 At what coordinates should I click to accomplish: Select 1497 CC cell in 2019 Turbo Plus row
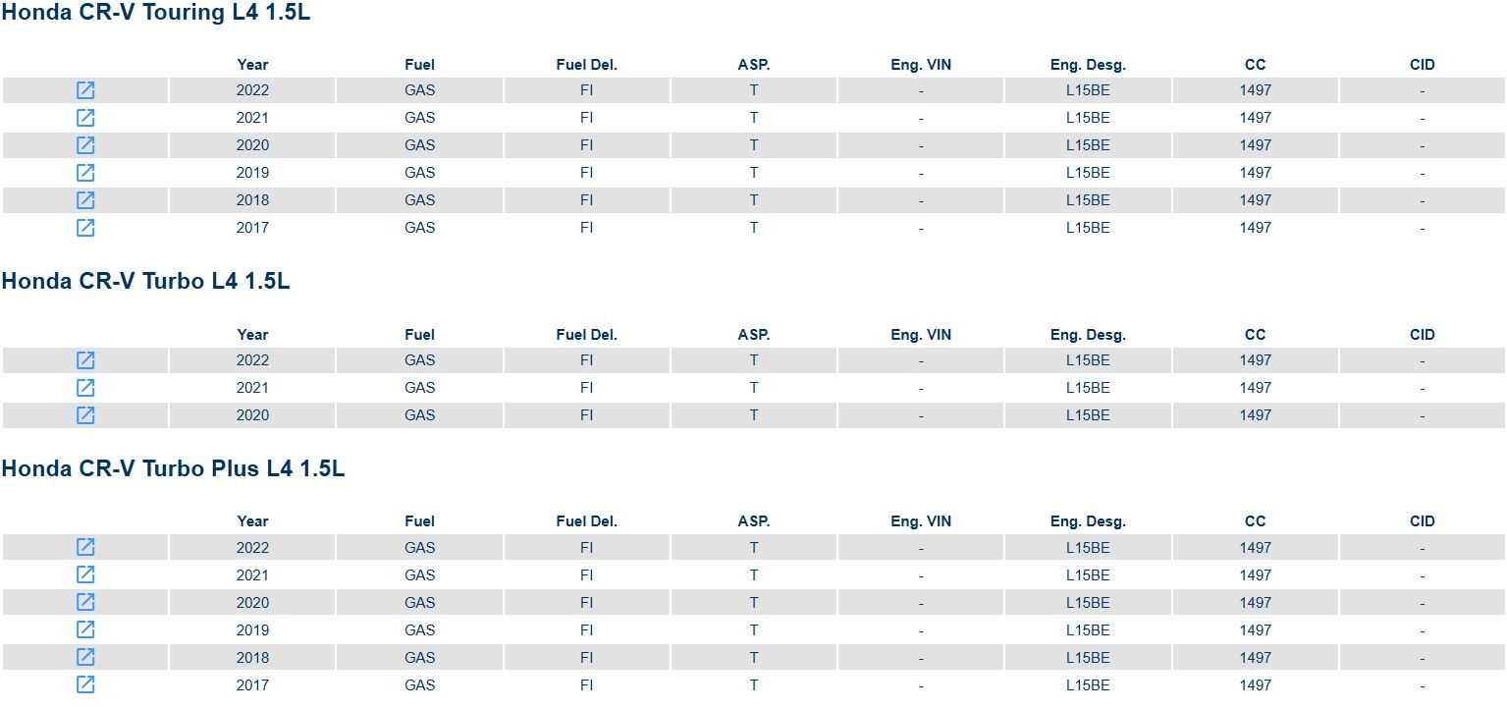click(x=1255, y=630)
